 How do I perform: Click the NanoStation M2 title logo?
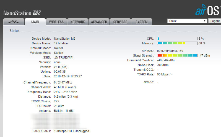tap(22, 13)
